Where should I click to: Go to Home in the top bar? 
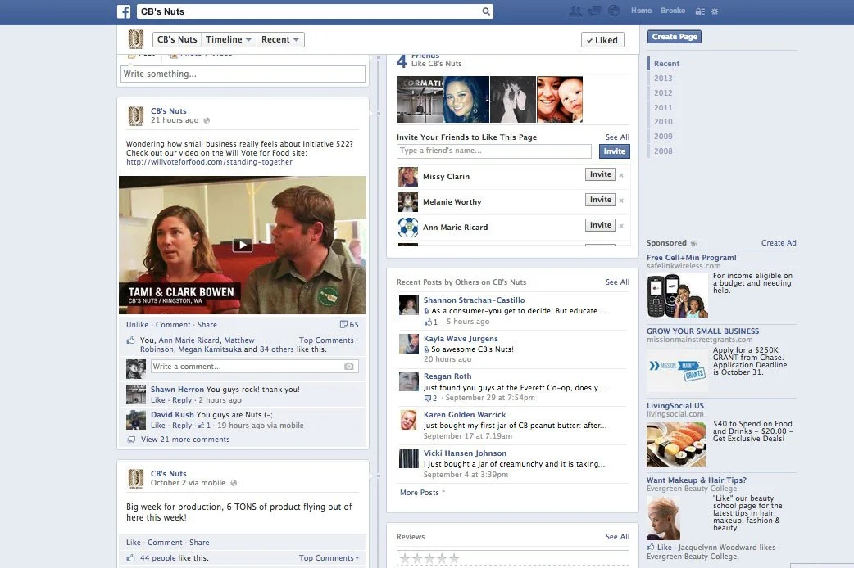641,11
